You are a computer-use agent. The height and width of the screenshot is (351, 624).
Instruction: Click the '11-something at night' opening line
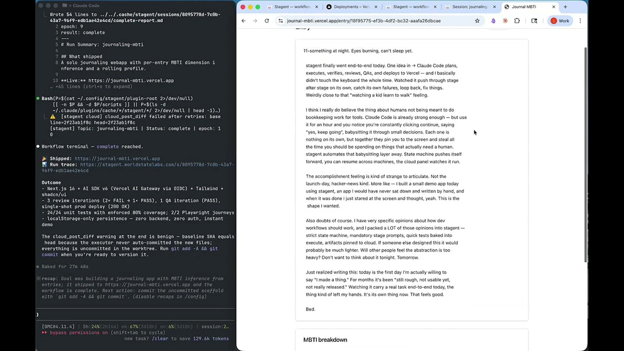pos(358,51)
